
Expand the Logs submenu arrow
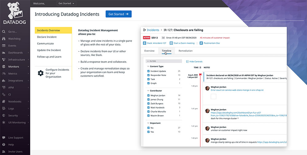click(x=28, y=108)
